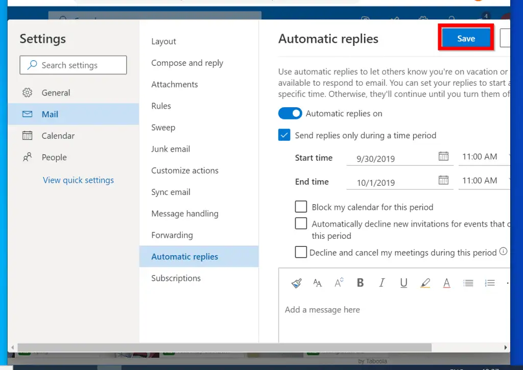Check Decline and cancel my meetings
Viewport: 523px width, 370px height.
pyautogui.click(x=301, y=252)
